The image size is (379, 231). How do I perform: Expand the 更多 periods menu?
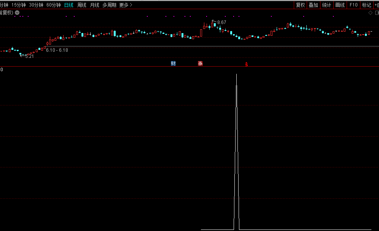click(126, 5)
